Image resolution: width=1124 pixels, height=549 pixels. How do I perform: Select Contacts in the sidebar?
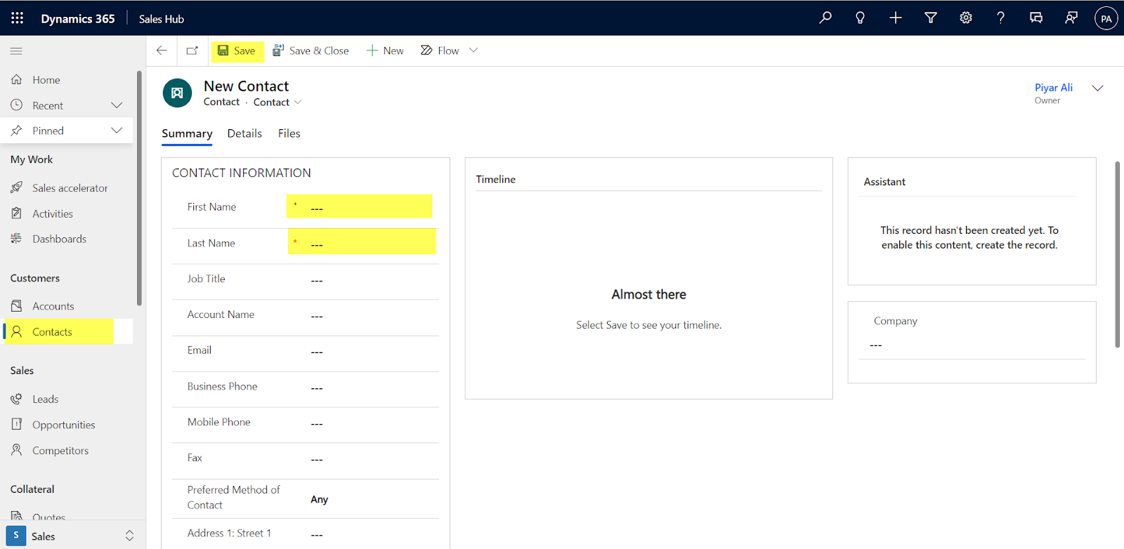click(x=68, y=332)
